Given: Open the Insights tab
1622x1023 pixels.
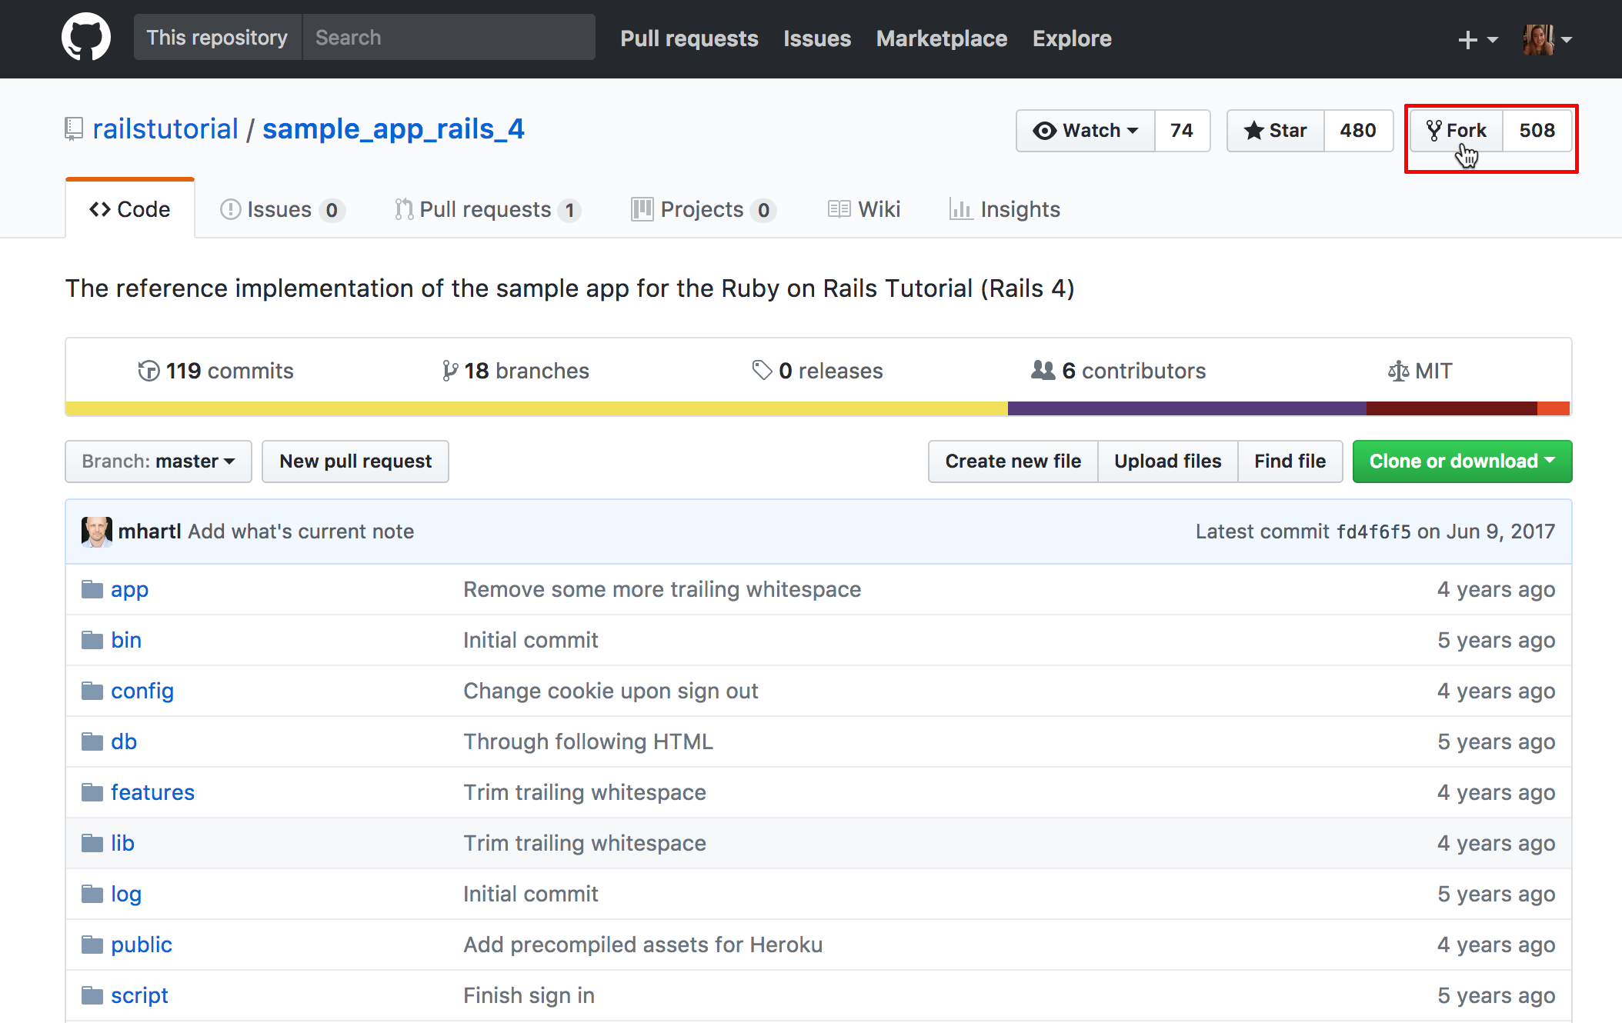Looking at the screenshot, I should (1004, 209).
